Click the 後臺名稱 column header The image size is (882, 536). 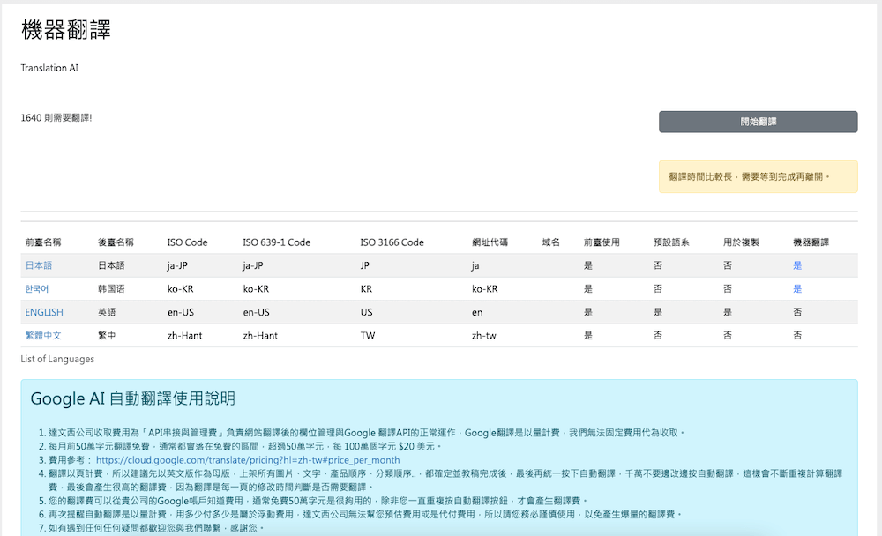point(116,242)
